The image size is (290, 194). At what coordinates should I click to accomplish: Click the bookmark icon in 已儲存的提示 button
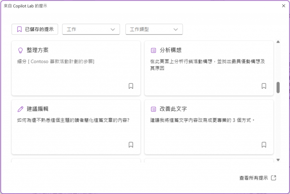pyautogui.click(x=19, y=29)
